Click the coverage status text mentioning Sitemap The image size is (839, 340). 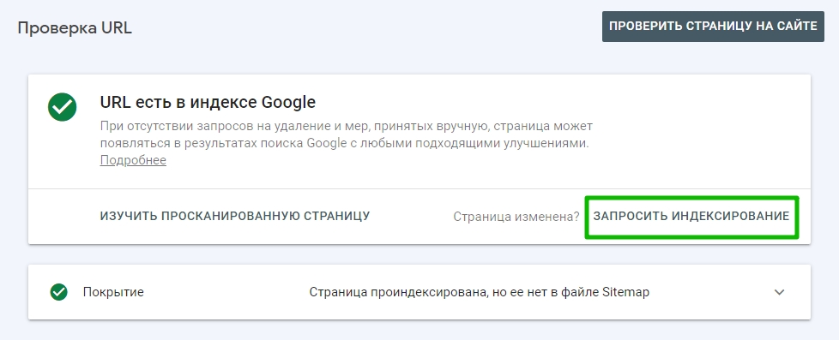pyautogui.click(x=480, y=292)
